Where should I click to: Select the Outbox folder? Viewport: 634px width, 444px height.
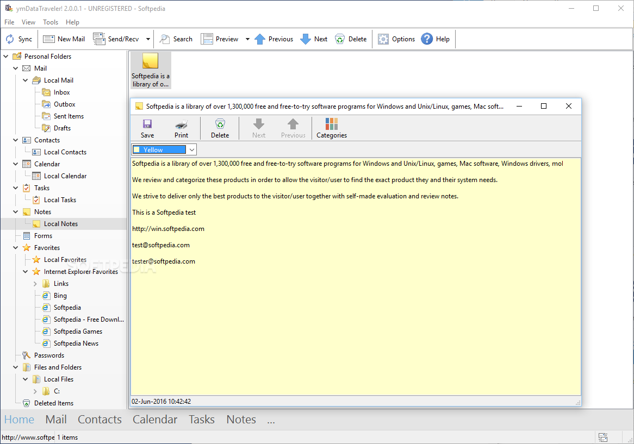point(64,104)
